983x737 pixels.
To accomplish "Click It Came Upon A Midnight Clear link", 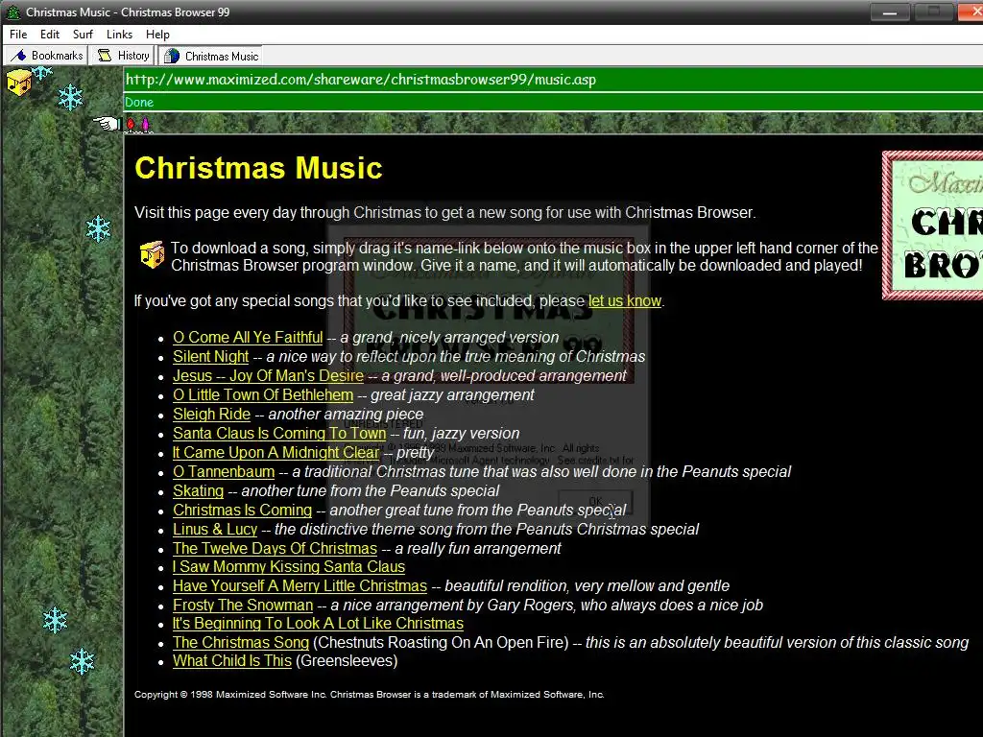I will coord(276,453).
